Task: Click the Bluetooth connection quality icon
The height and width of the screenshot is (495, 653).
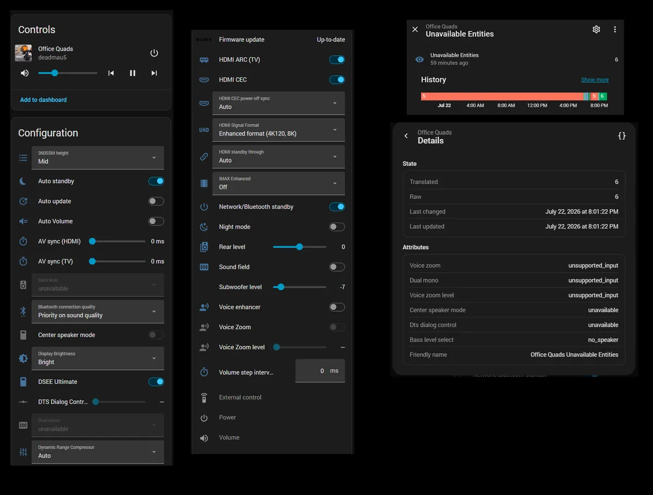Action: [x=23, y=311]
